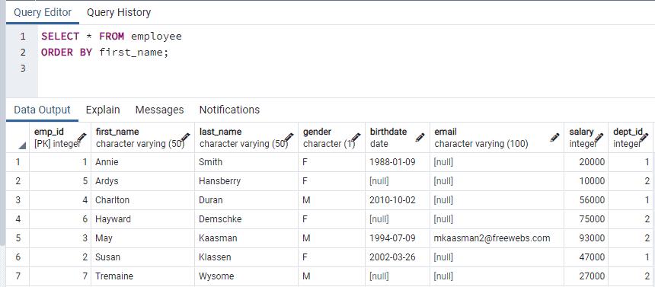The image size is (655, 287).
Task: Click the salary column edit pencil icon
Action: click(599, 138)
